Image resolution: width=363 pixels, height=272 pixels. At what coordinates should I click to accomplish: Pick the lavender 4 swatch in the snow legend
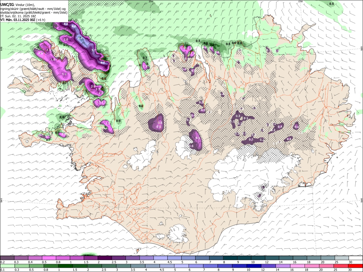(x=161, y=258)
